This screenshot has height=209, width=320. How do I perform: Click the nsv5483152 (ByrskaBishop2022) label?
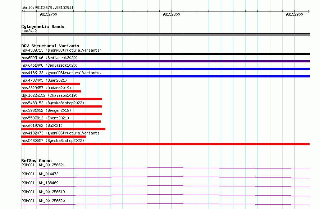53,103
